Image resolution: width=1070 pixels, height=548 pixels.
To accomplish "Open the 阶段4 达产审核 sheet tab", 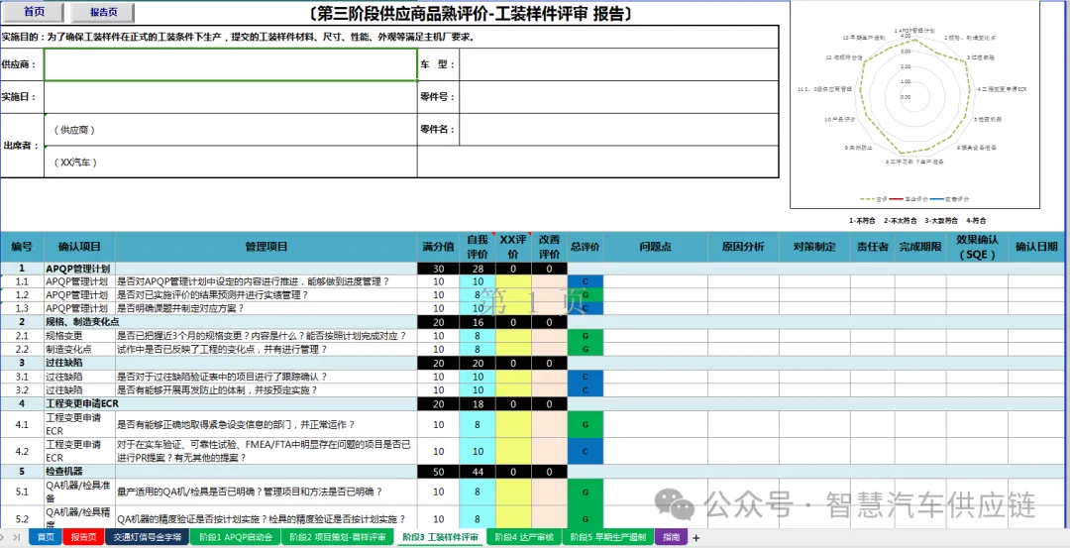I will pyautogui.click(x=524, y=538).
